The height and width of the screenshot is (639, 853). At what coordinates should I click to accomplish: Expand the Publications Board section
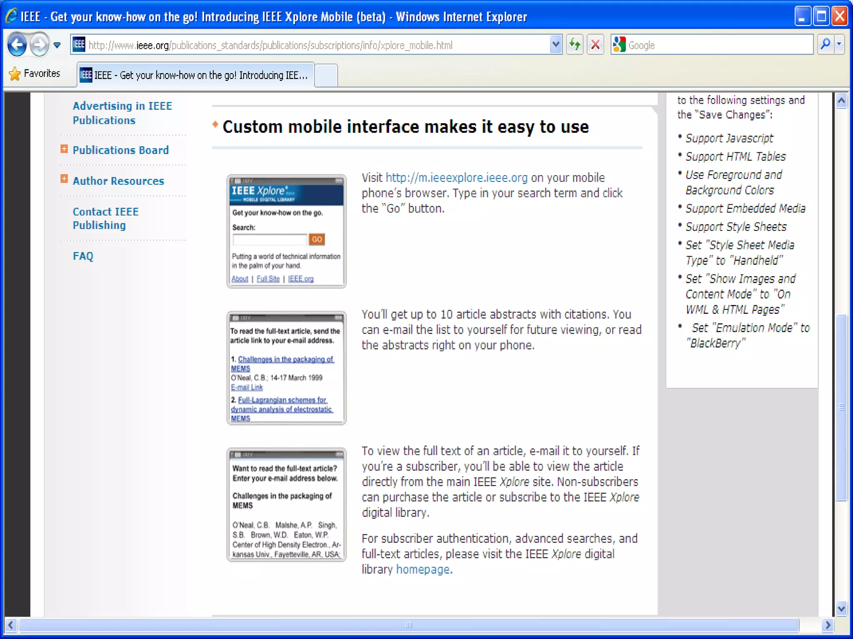coord(64,149)
